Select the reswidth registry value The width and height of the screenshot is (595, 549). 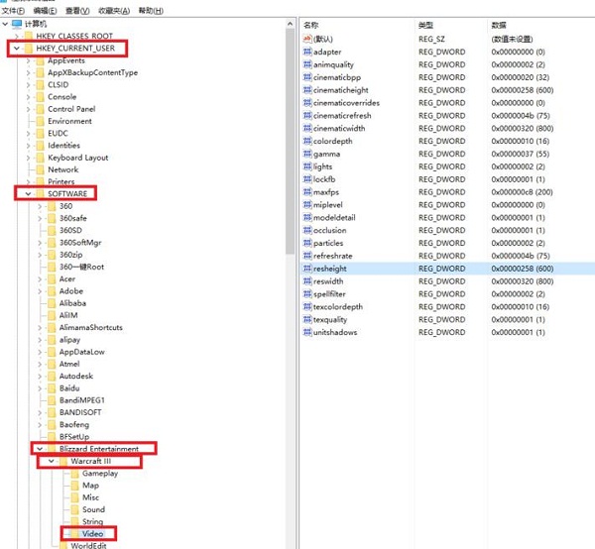pos(328,281)
